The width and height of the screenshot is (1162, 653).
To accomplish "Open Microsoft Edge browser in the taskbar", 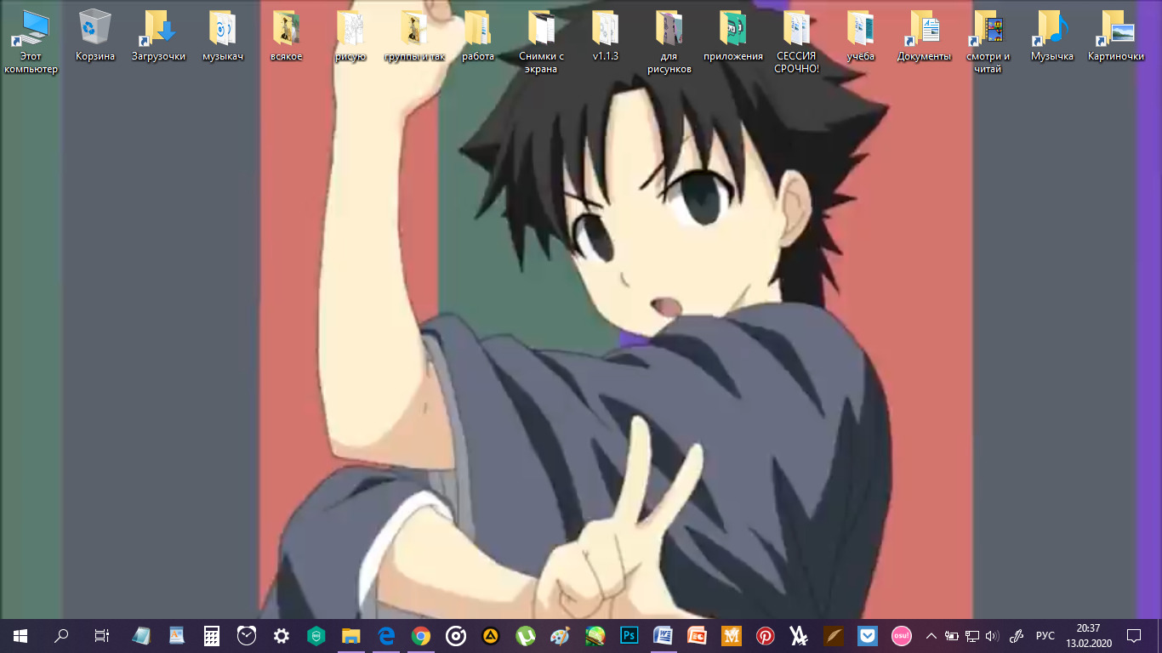I will click(386, 635).
